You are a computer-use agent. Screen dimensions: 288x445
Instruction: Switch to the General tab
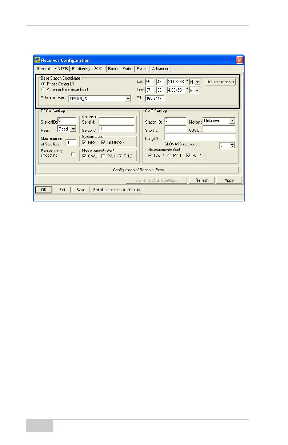(43, 69)
